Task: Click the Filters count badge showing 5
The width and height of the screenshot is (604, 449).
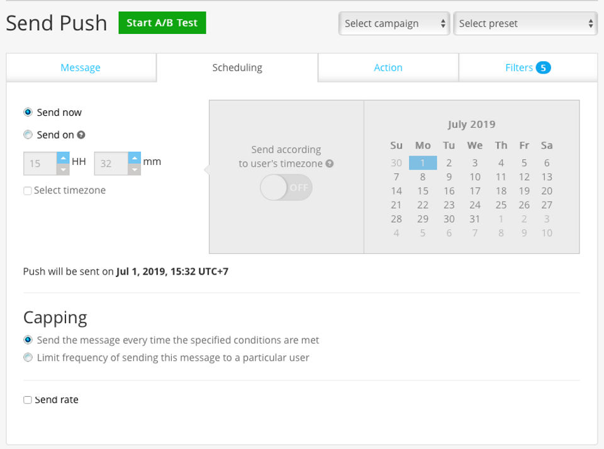Action: click(543, 68)
